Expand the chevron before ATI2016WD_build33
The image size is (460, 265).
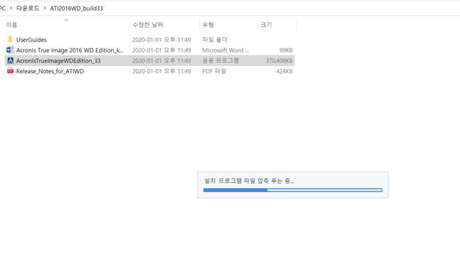point(45,8)
